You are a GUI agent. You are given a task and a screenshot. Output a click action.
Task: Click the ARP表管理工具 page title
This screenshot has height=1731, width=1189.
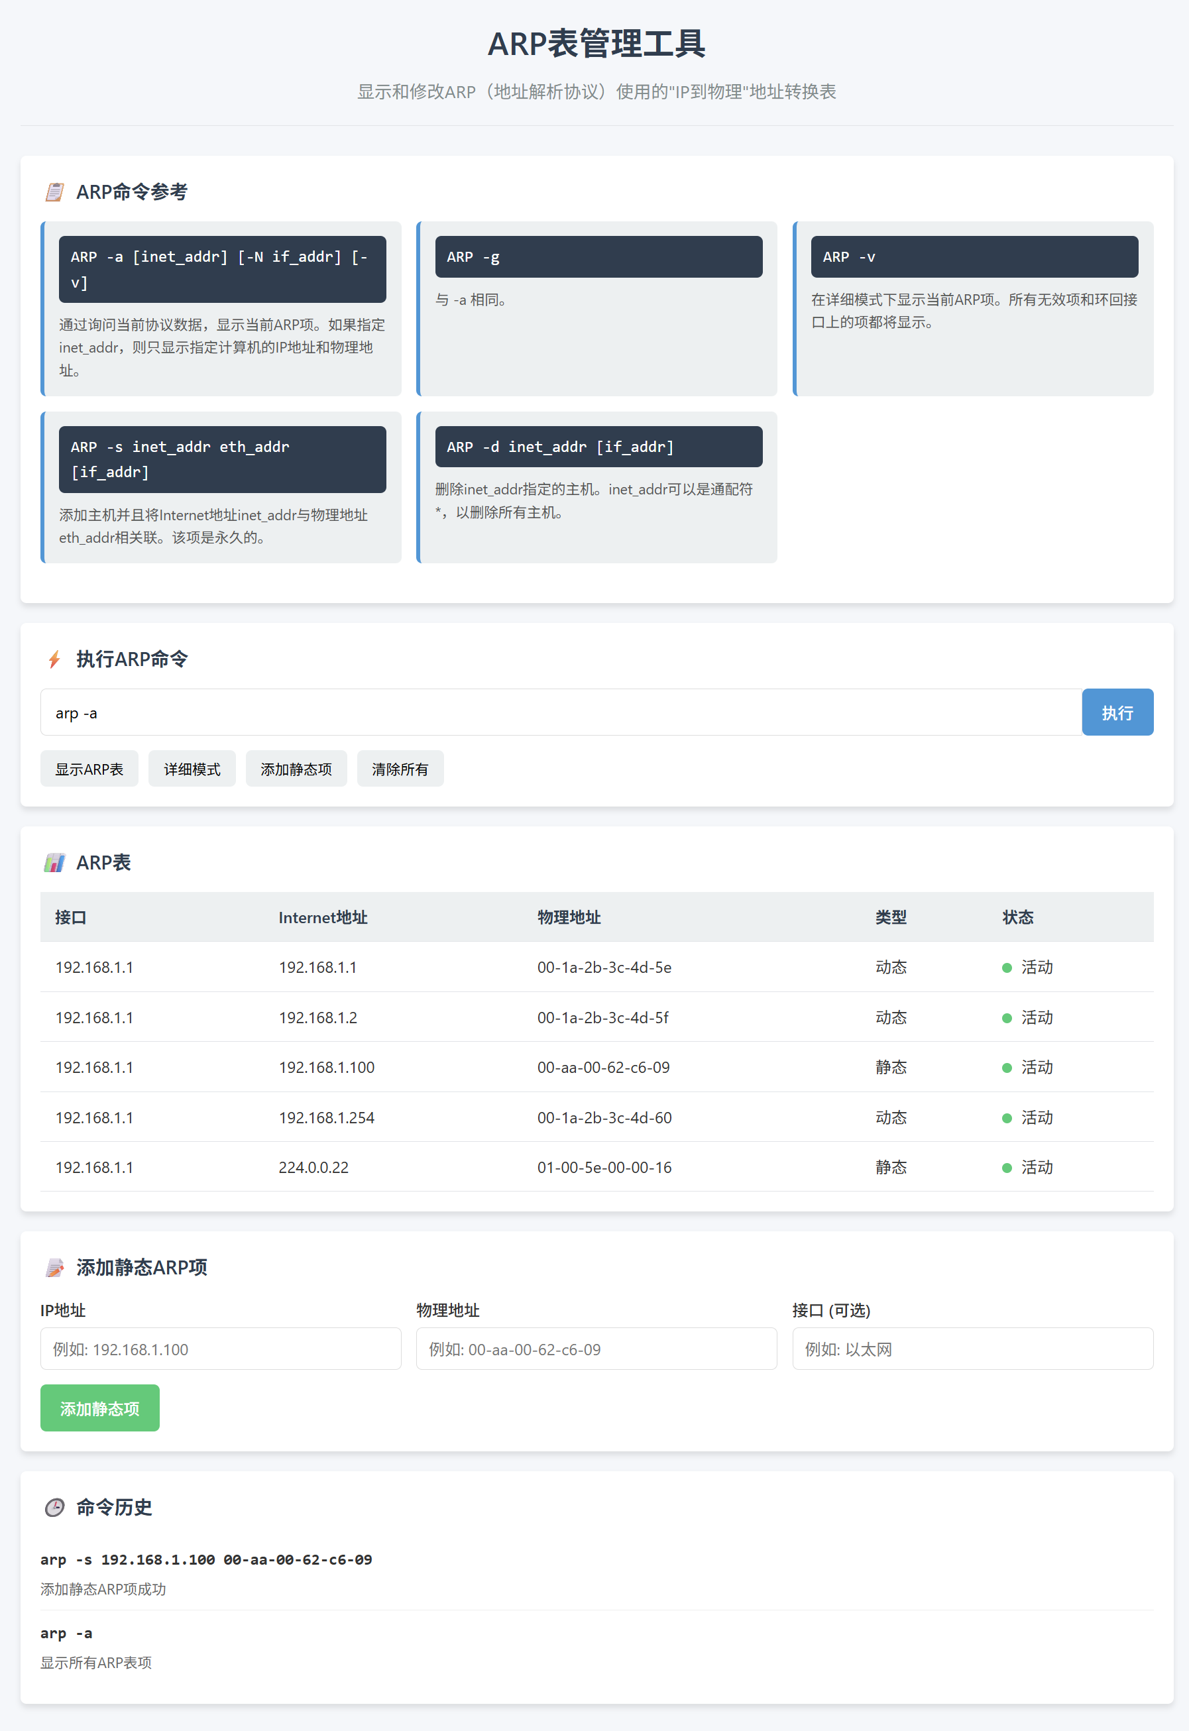coord(596,43)
